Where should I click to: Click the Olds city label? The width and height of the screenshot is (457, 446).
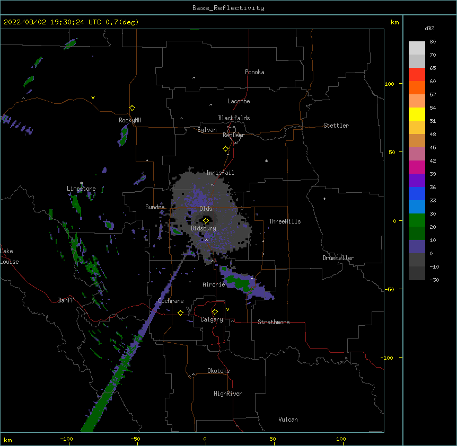[206, 209]
